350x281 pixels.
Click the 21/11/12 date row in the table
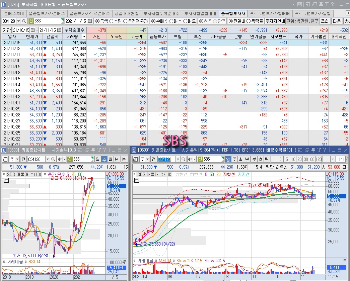[x=175, y=49]
